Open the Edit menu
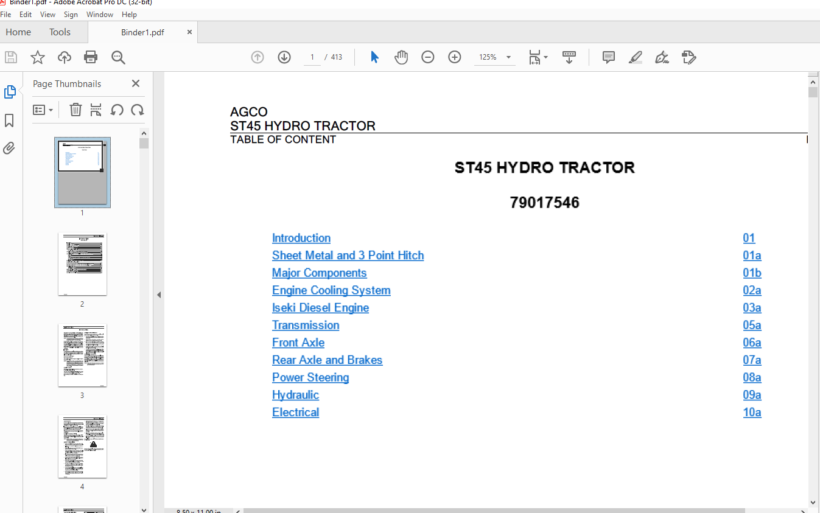 26,14
